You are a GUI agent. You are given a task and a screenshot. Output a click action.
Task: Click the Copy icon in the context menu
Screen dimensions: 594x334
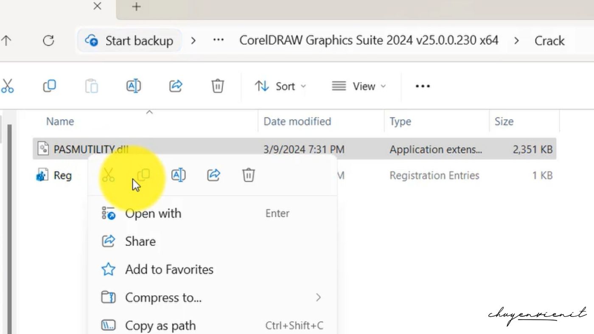(x=143, y=175)
